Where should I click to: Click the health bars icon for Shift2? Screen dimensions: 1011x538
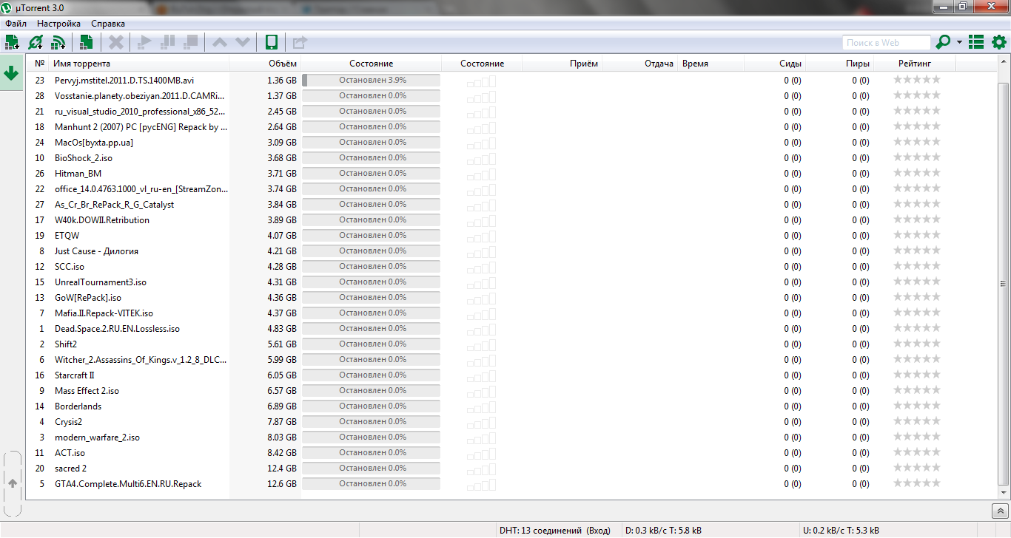(481, 344)
